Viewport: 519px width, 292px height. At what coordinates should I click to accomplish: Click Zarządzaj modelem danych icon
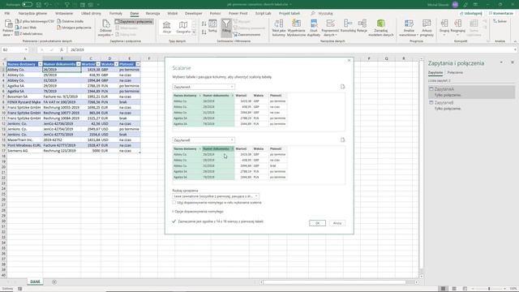click(381, 28)
